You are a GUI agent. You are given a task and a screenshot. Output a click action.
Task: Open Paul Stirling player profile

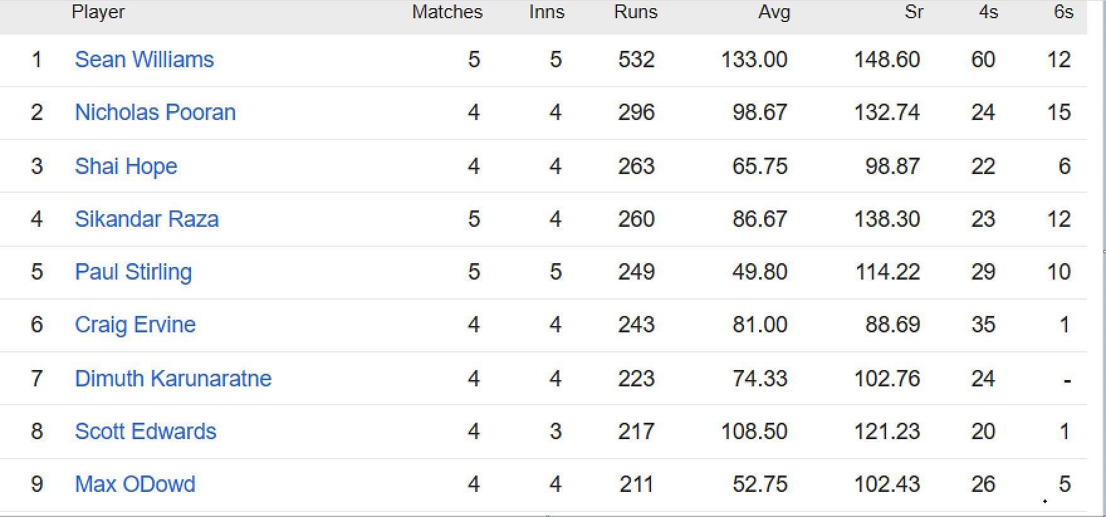[133, 272]
